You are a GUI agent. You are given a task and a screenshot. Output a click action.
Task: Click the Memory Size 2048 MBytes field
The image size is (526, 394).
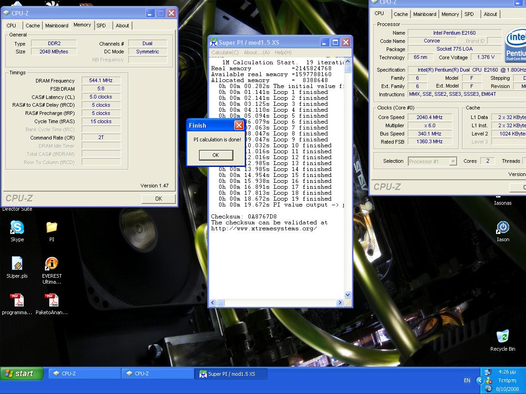(x=54, y=52)
